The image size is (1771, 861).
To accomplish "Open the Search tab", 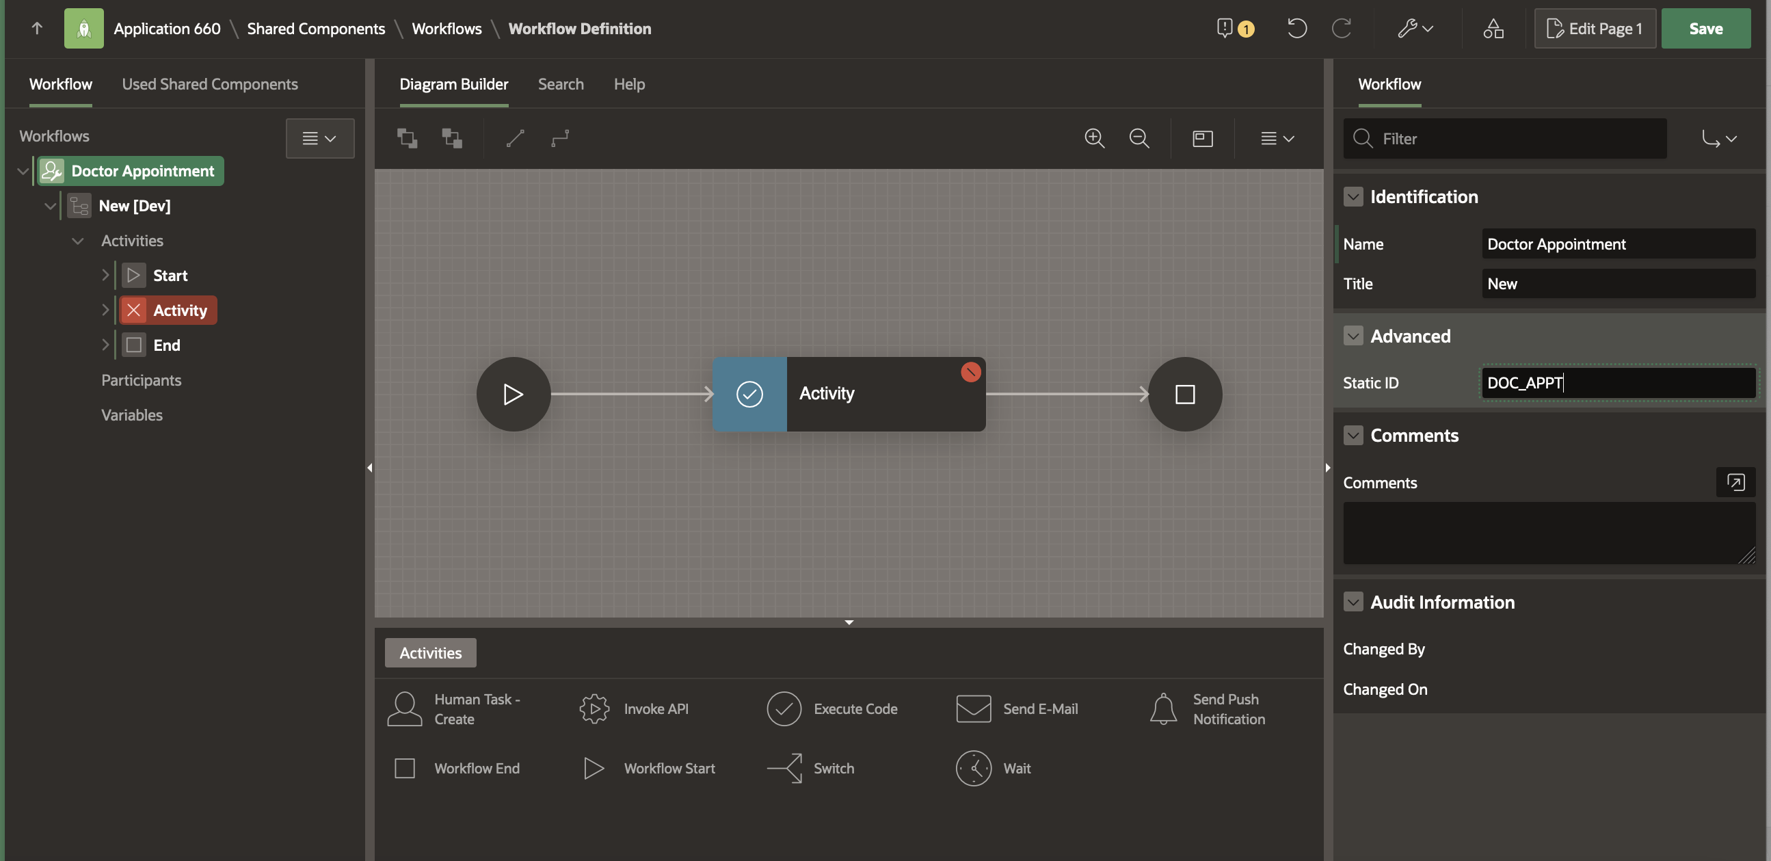I will tap(560, 84).
